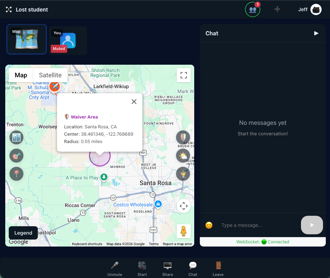Click the purple waiver area circle
The image size is (330, 278).
(x=100, y=159)
